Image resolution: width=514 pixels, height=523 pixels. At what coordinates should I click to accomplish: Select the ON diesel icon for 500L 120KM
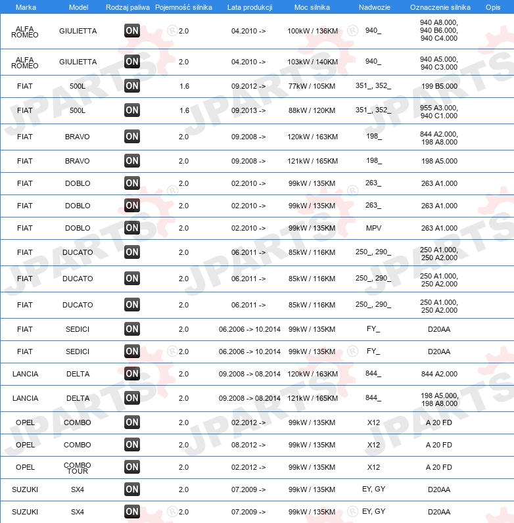pyautogui.click(x=132, y=110)
